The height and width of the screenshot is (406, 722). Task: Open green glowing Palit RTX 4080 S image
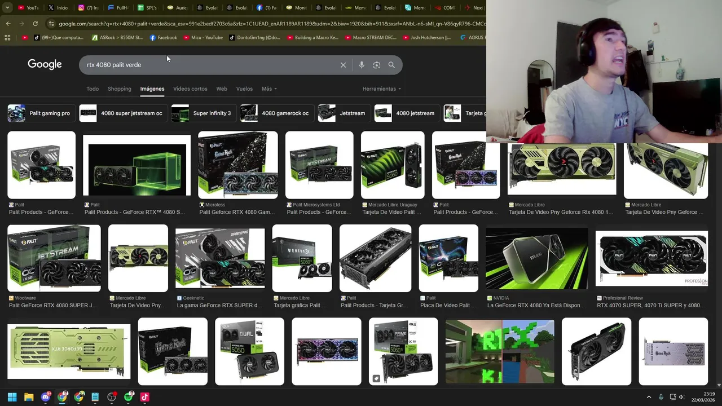pyautogui.click(x=137, y=165)
